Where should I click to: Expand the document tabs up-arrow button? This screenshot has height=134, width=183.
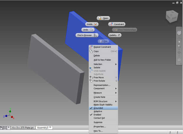(9, 128)
